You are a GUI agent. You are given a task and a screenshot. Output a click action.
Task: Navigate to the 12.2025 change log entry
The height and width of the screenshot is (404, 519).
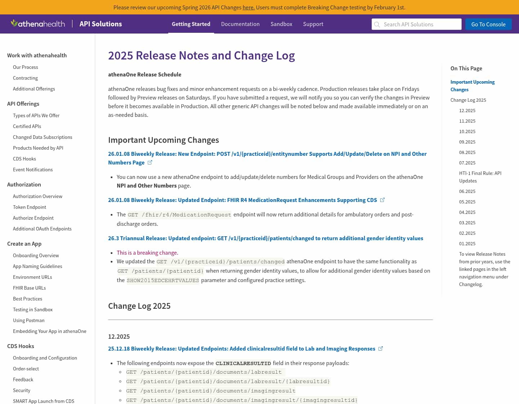467,110
